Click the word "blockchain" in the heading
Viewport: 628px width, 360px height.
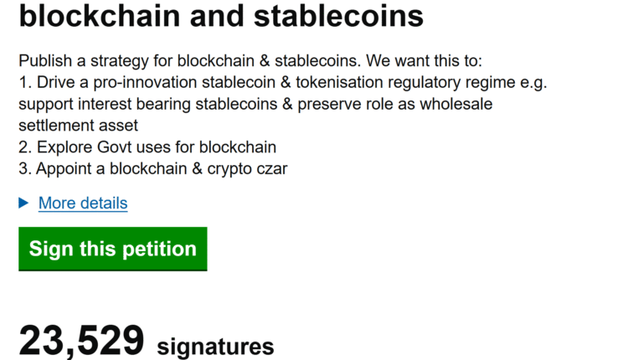pos(102,15)
